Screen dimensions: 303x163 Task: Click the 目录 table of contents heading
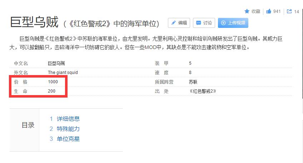pyautogui.click(x=28, y=125)
